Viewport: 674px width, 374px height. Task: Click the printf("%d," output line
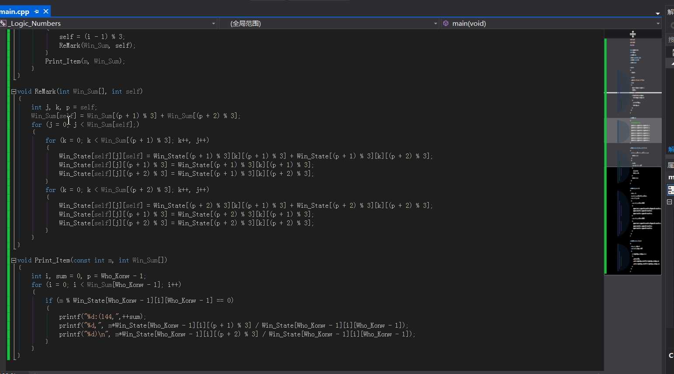pos(234,325)
